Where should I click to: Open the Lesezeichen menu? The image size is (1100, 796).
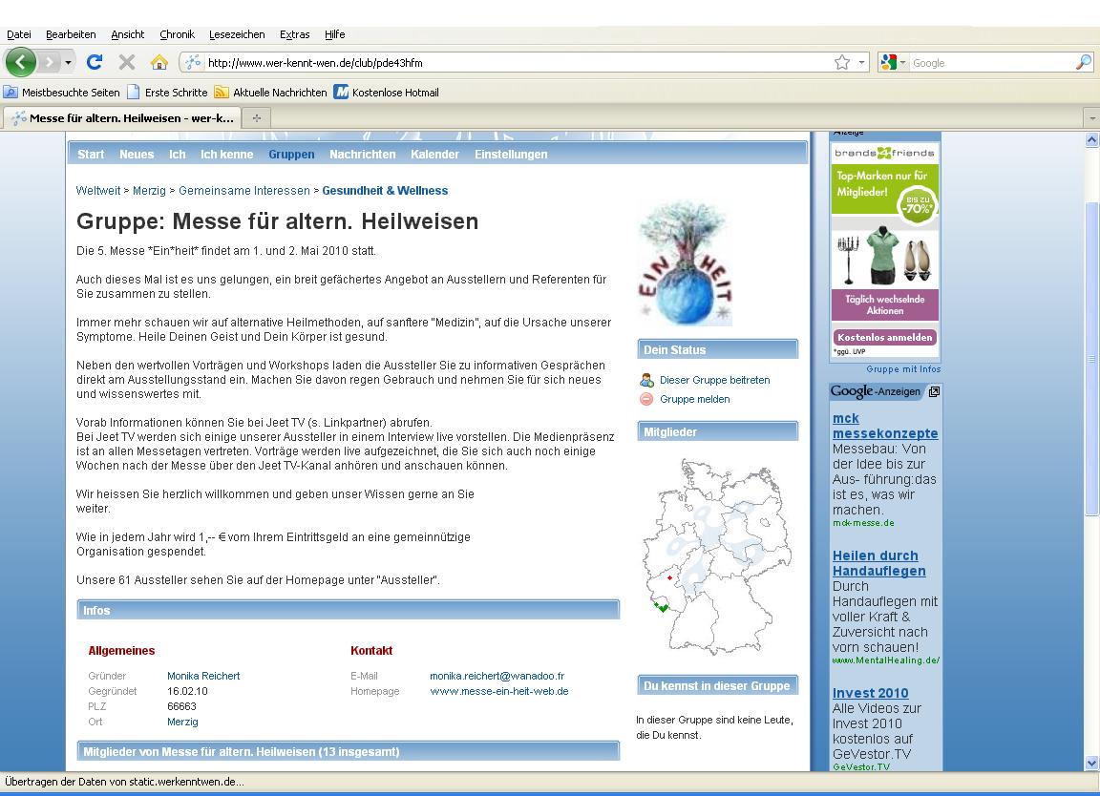tap(237, 34)
